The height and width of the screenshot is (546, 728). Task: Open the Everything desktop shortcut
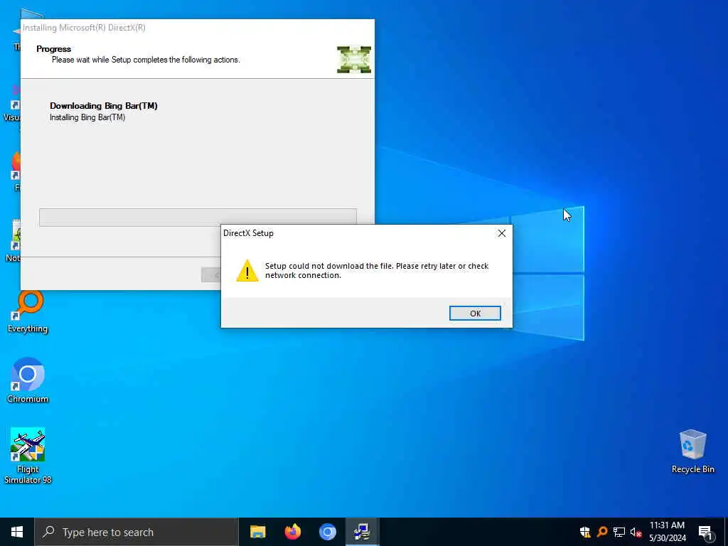(x=28, y=311)
